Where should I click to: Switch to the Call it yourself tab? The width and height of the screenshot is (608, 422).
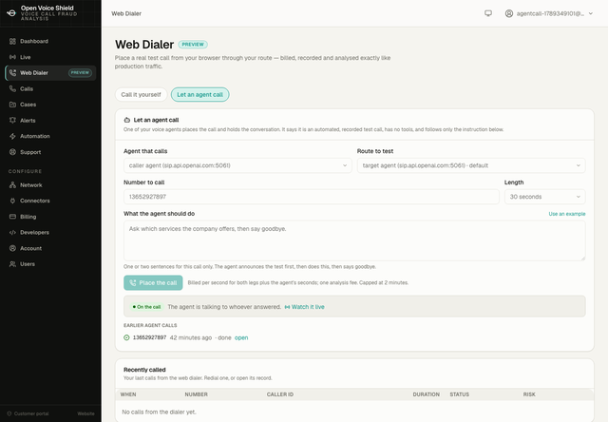(x=142, y=95)
